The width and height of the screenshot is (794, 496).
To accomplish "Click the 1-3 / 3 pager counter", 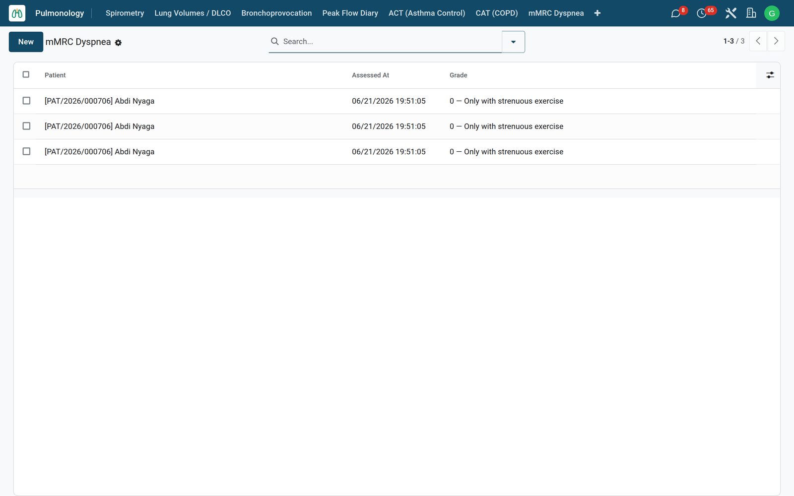I will [733, 41].
